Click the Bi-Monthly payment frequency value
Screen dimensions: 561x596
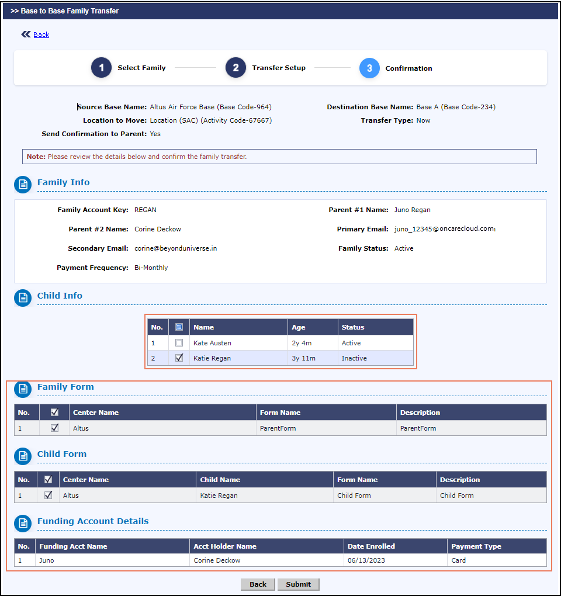[x=151, y=268]
